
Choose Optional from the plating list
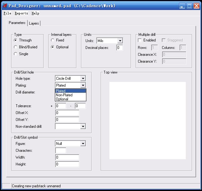click(x=70, y=99)
